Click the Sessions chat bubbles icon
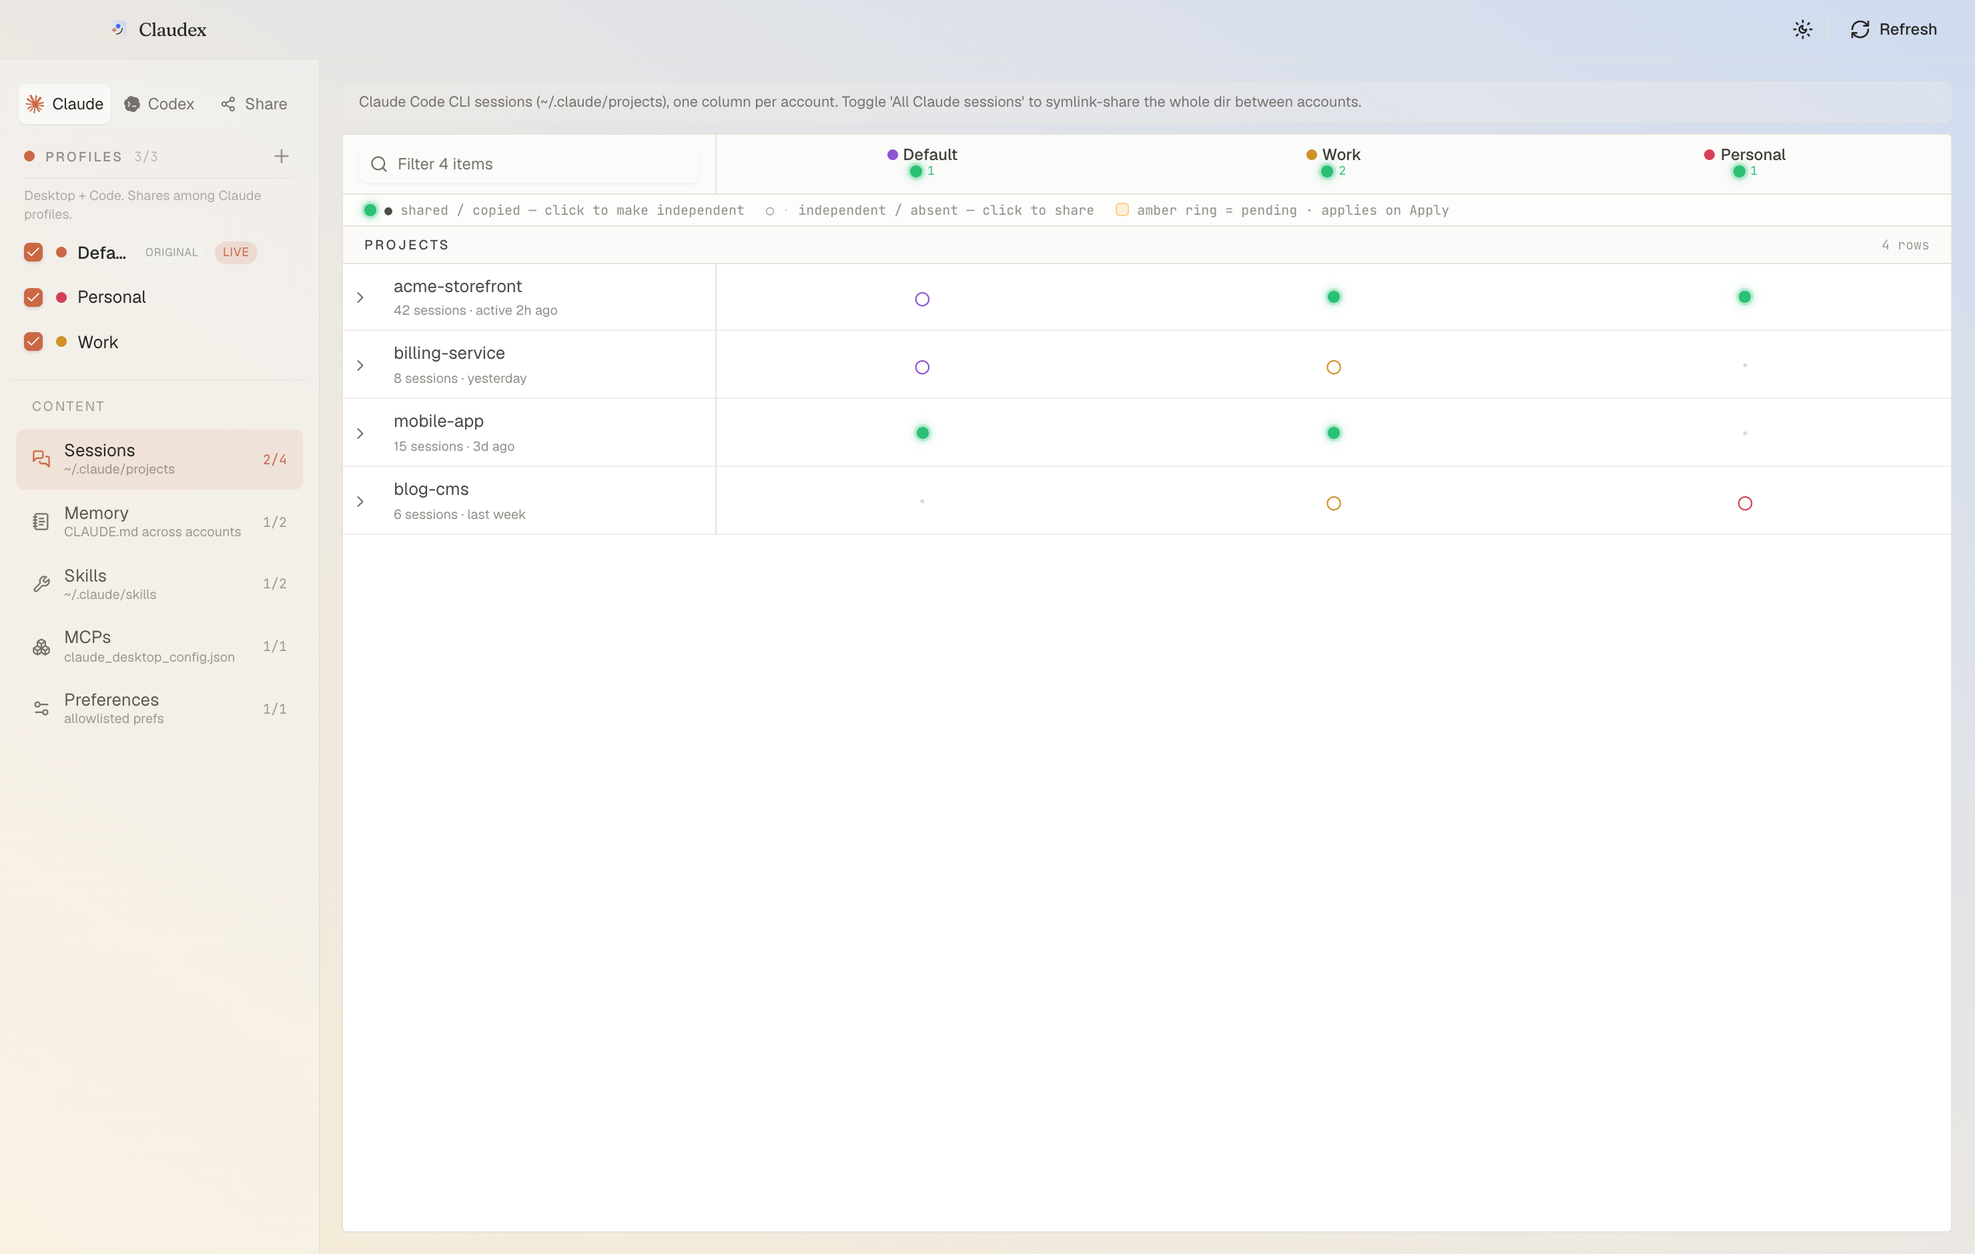The image size is (1975, 1254). point(41,460)
